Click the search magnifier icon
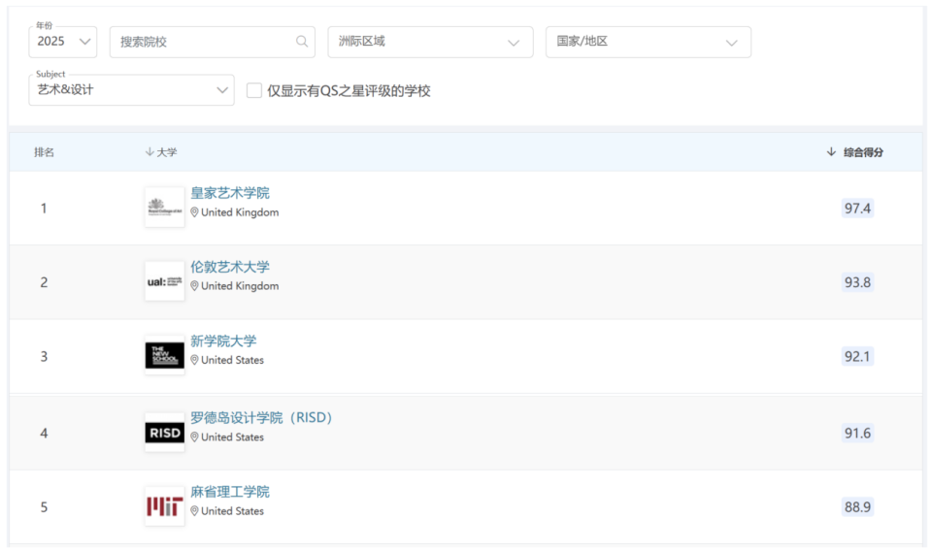932x550 pixels. (302, 41)
